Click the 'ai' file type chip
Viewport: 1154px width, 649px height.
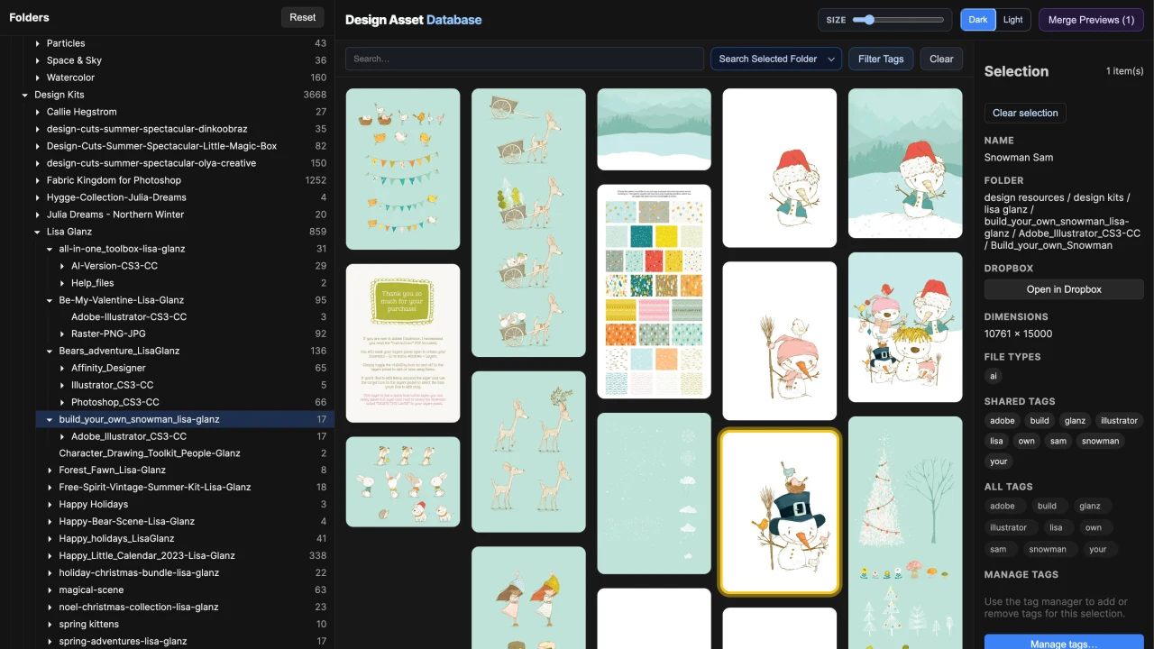tap(993, 377)
